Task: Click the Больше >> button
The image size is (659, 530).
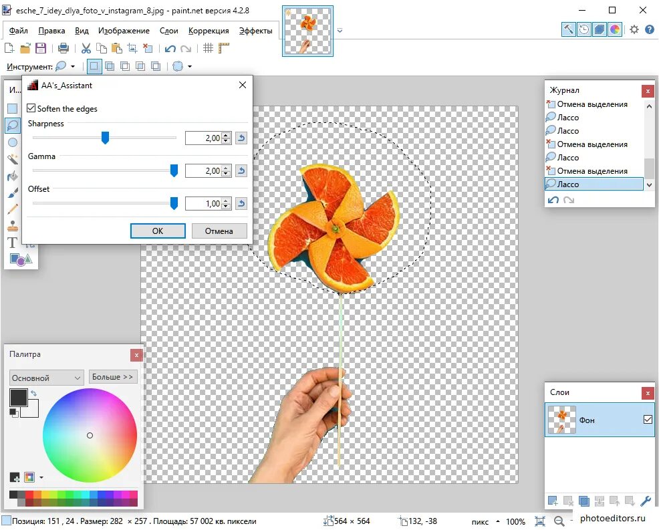Action: 113,377
